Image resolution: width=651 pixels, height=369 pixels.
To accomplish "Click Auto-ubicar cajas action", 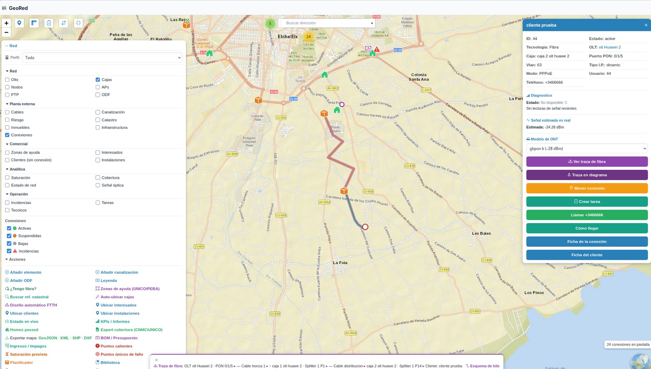I will [115, 297].
